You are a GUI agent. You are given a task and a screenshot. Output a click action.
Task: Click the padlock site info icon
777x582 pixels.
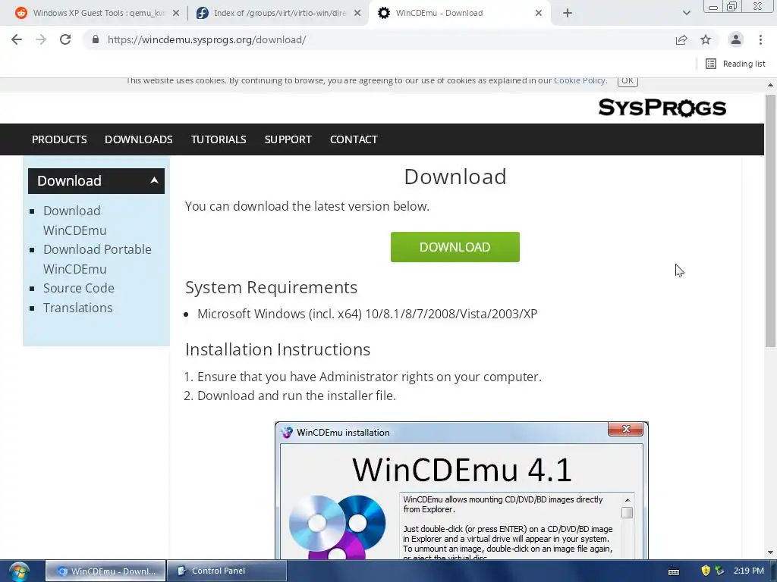96,39
